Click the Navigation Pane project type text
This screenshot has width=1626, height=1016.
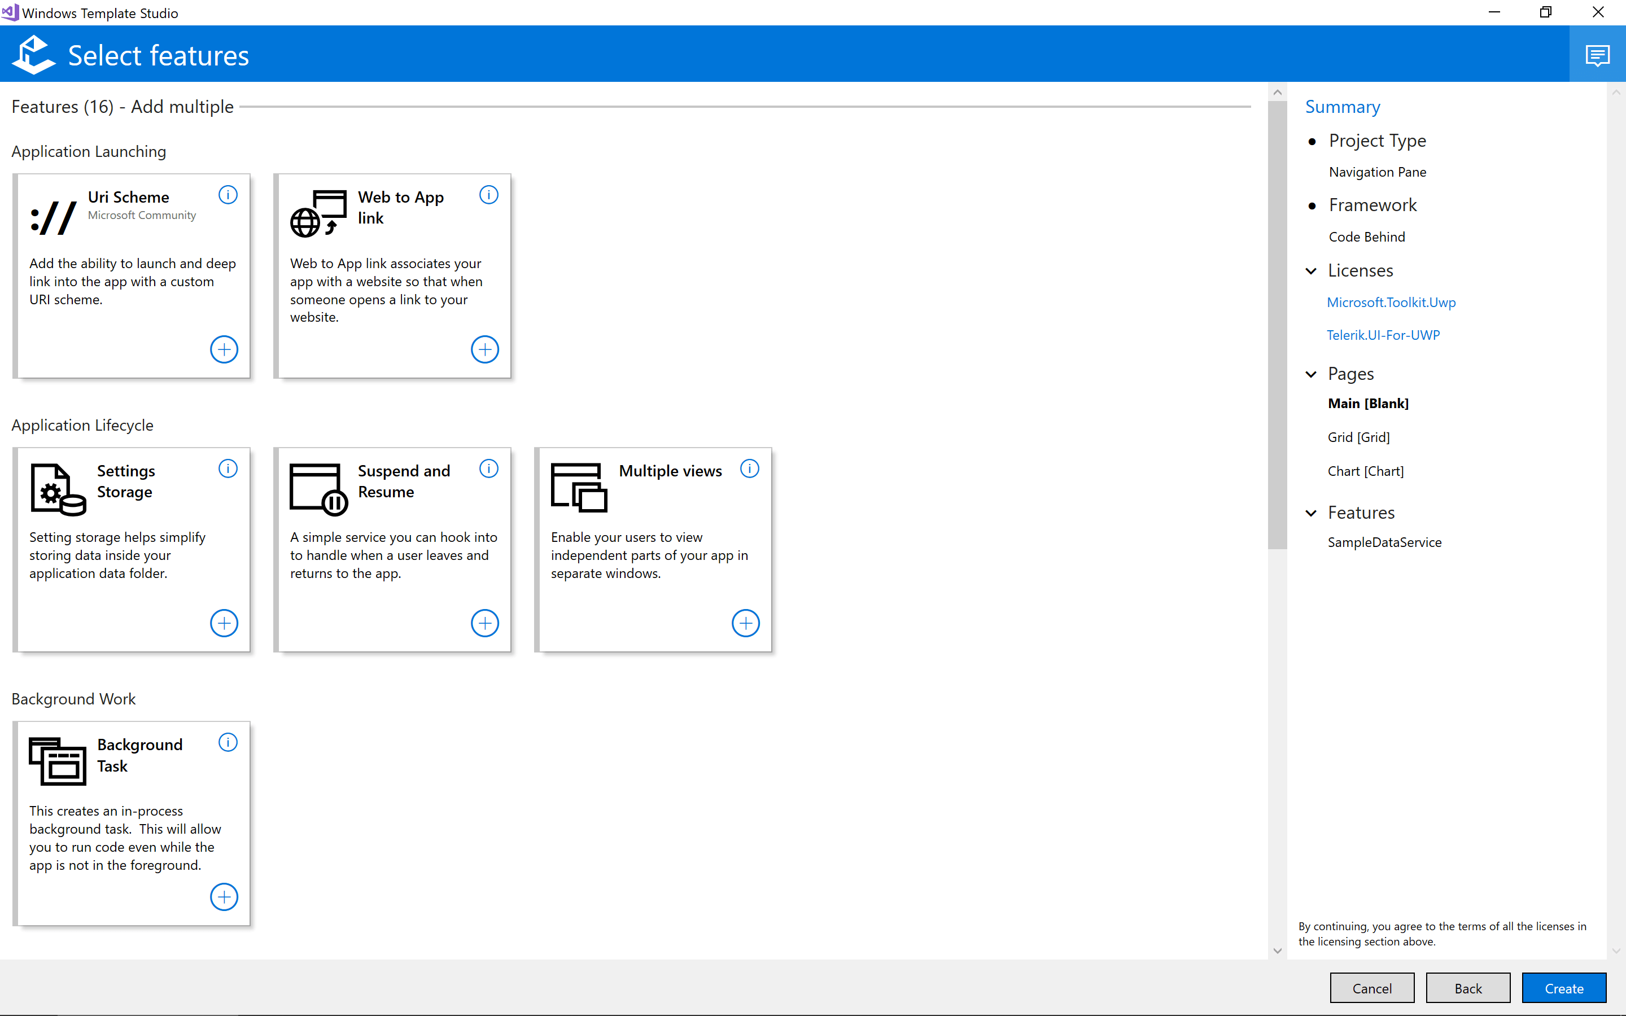click(x=1378, y=172)
